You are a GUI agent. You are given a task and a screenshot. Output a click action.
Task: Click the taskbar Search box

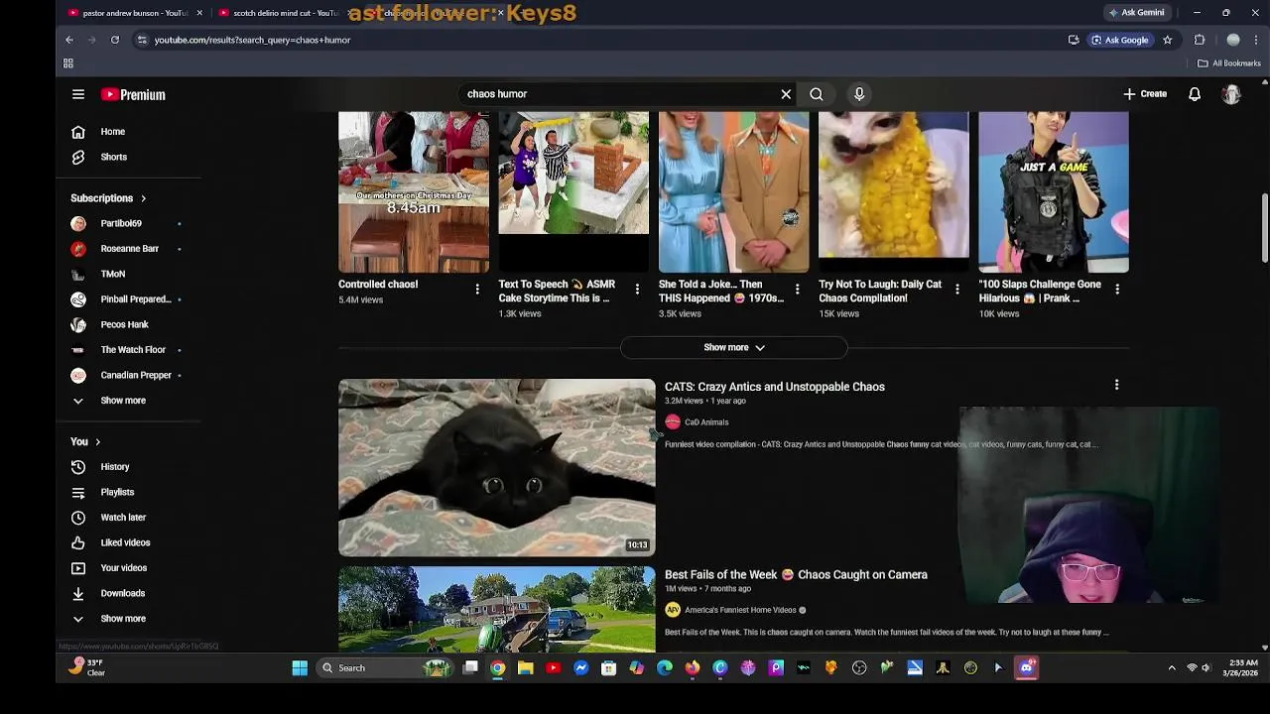pyautogui.click(x=385, y=668)
